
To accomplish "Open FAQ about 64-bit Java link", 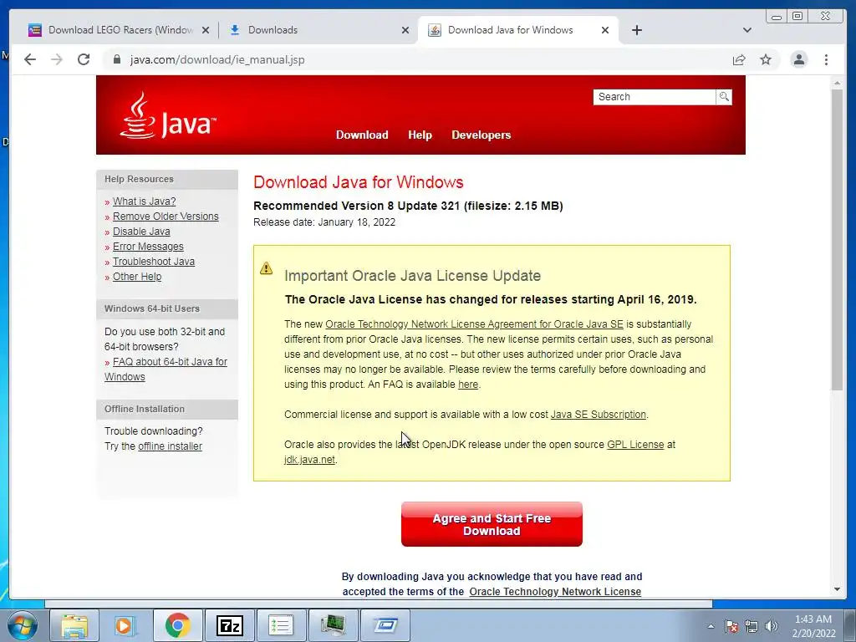I will (x=166, y=369).
